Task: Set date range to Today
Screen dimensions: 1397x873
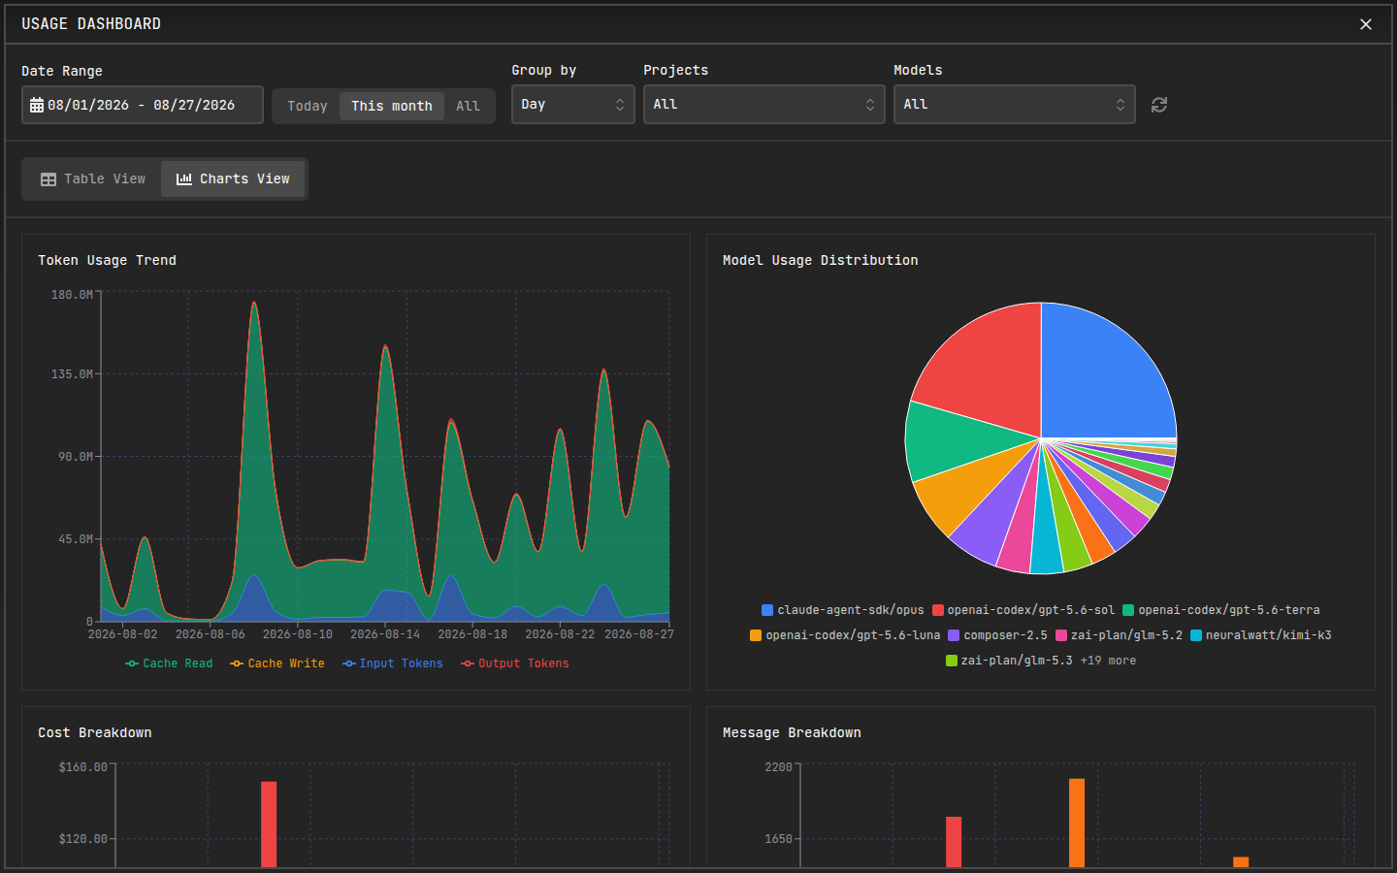Action: pos(308,106)
